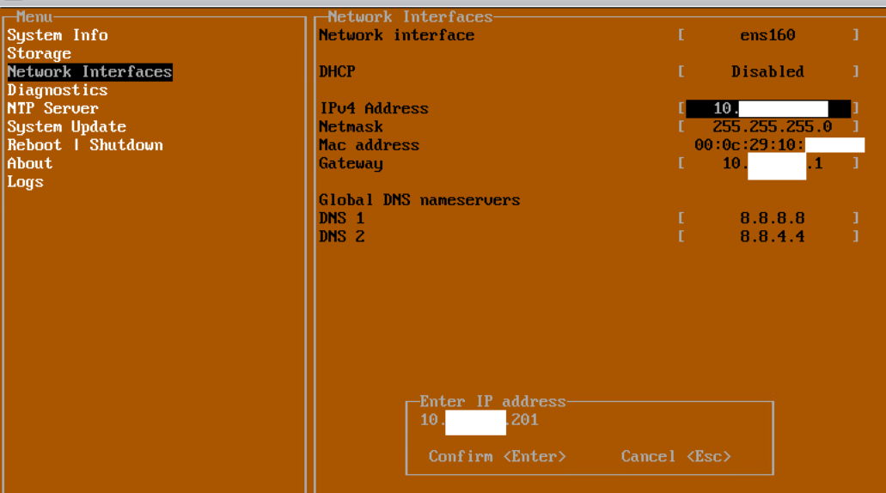
Task: View Logs from the menu
Action: [26, 182]
